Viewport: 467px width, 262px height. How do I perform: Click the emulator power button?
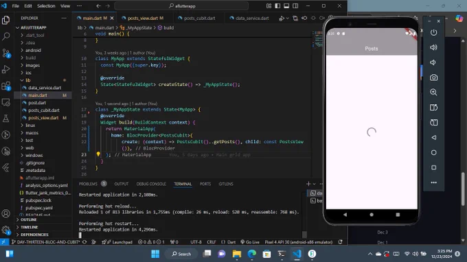(x=433, y=32)
